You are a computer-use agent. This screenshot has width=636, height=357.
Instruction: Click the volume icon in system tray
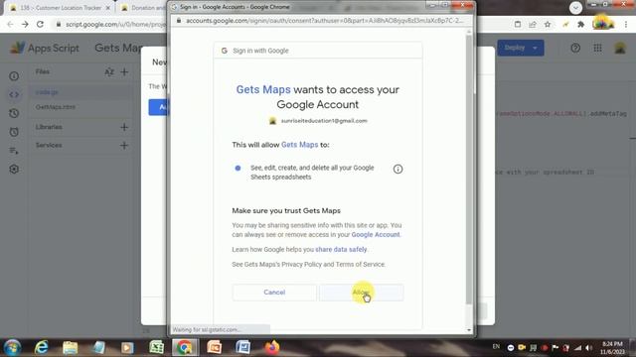588,348
